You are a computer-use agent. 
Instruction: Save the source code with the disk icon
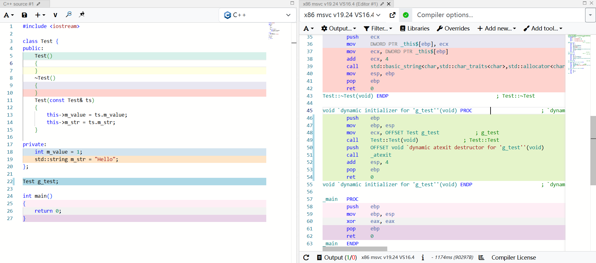(24, 15)
